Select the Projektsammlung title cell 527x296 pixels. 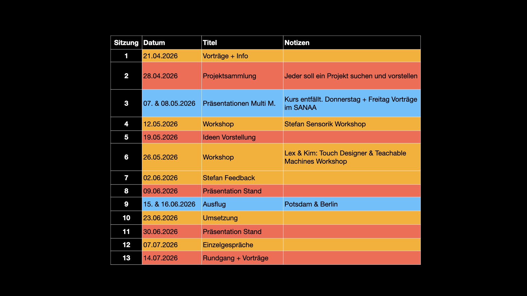[242, 76]
